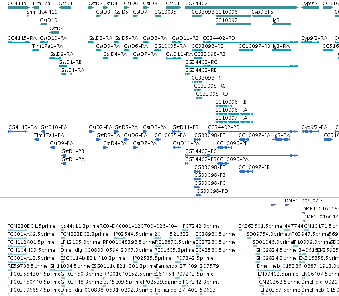Image resolution: width=339 pixels, height=296 pixels.
Task: Select the CG34402-RD transcript label
Action: pos(219,38)
